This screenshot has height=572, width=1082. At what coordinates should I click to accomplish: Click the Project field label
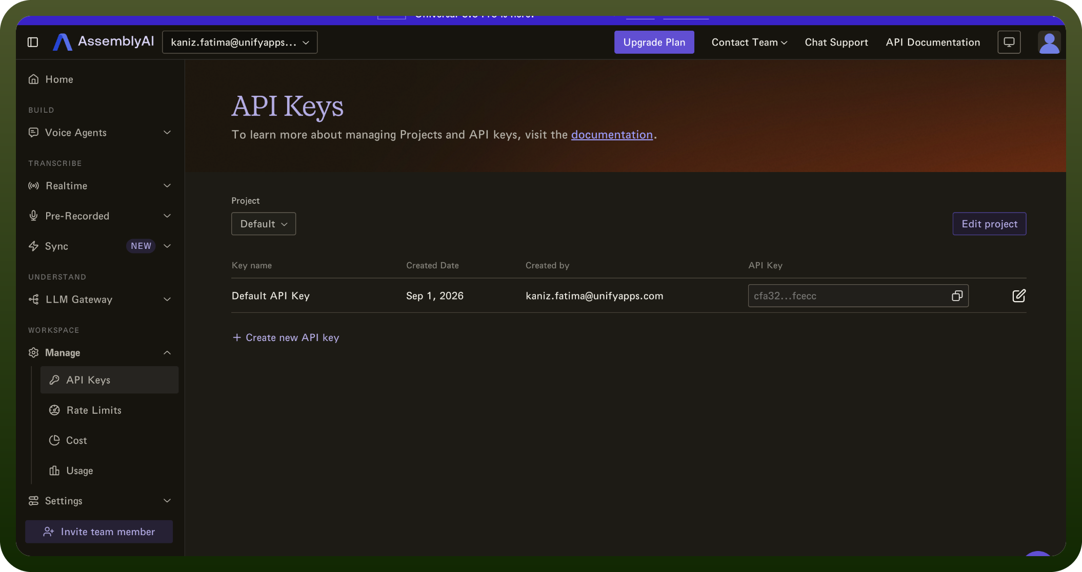[246, 201]
